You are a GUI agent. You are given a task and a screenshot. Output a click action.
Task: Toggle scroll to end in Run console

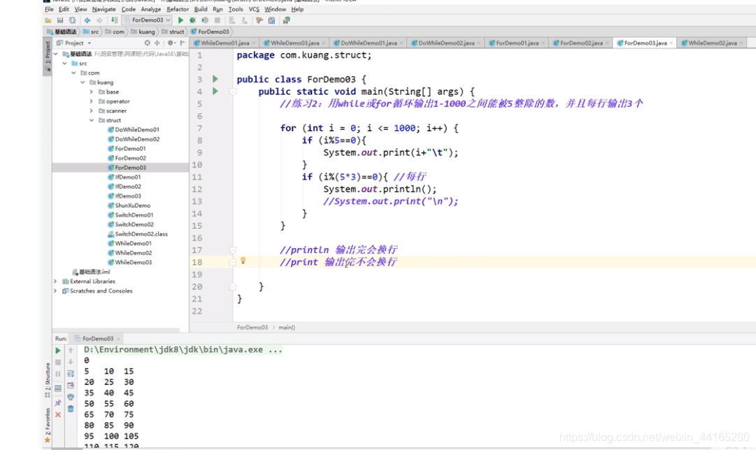point(71,386)
